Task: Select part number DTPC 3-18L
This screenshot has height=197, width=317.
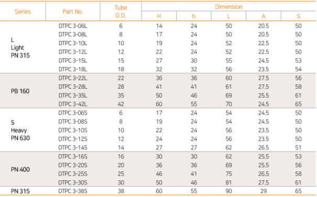Action: [x=73, y=69]
